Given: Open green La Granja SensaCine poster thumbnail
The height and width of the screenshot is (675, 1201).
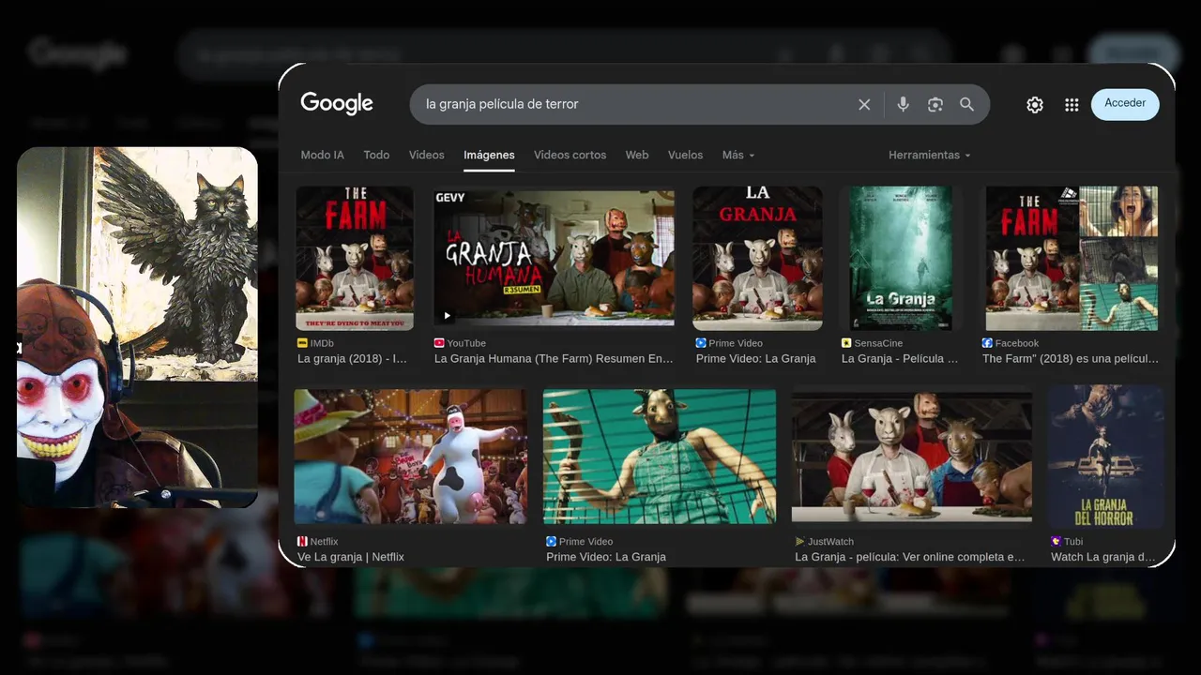Looking at the screenshot, I should point(901,258).
